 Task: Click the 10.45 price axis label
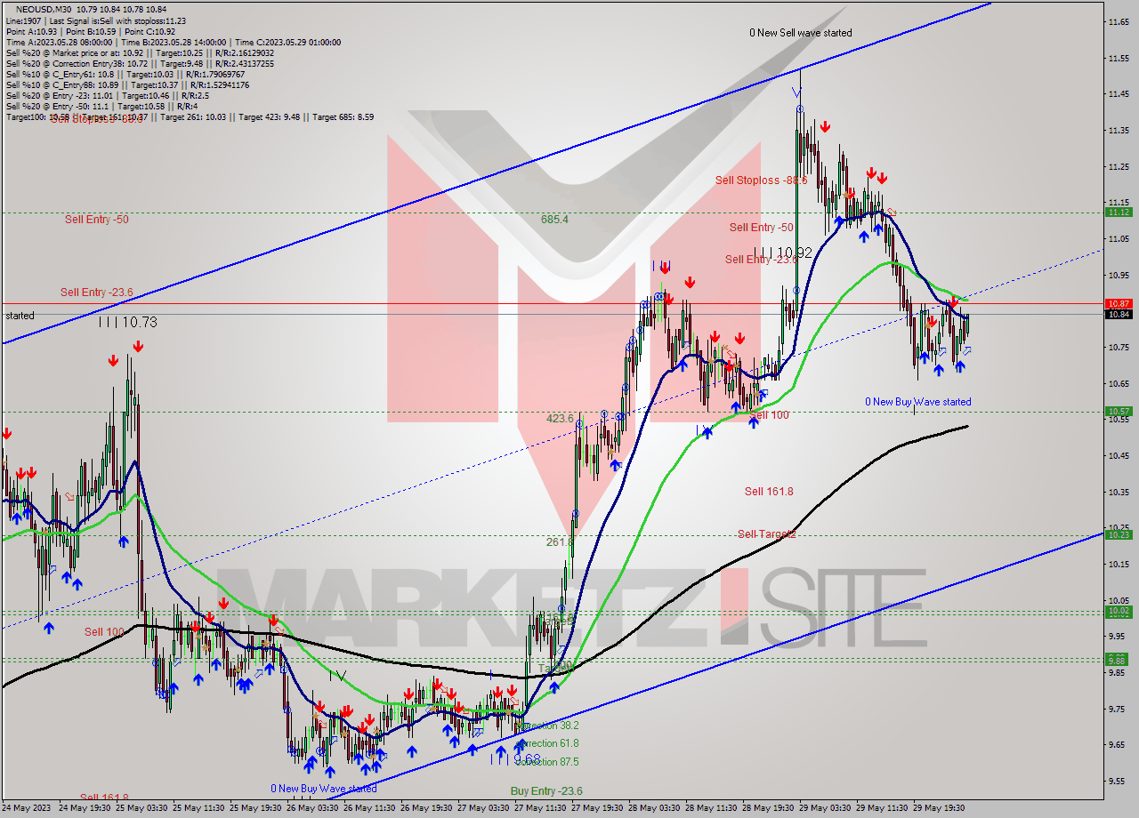click(x=1119, y=455)
